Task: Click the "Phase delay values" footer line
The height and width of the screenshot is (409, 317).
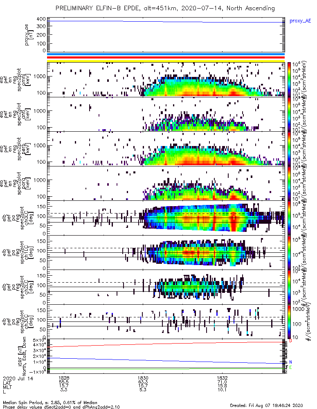Action: (61, 407)
